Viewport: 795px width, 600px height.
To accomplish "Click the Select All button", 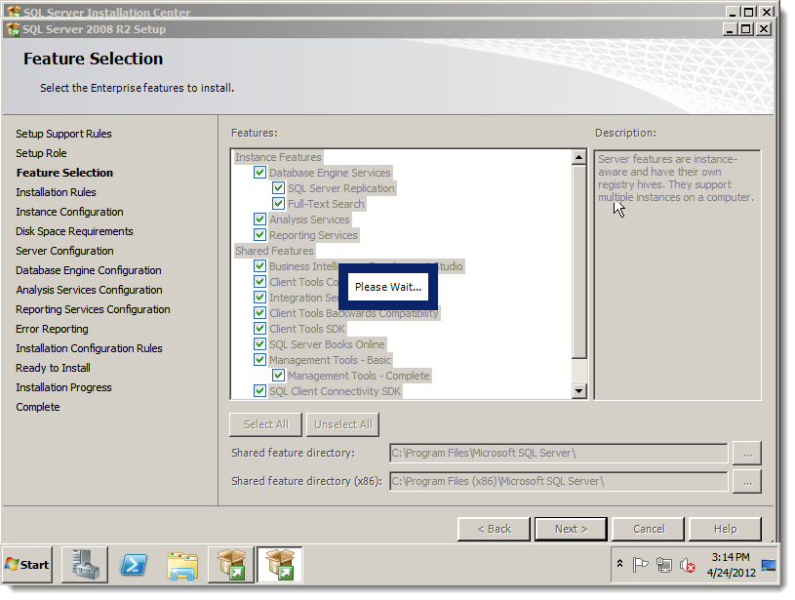I will pyautogui.click(x=265, y=424).
